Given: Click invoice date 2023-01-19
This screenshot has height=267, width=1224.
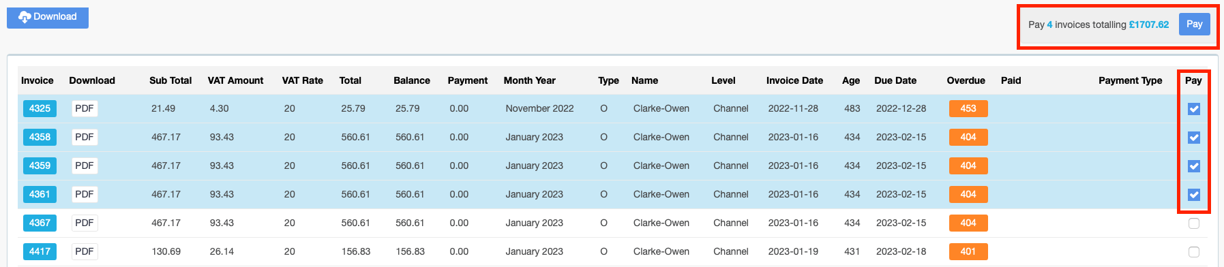Looking at the screenshot, I should (x=793, y=251).
